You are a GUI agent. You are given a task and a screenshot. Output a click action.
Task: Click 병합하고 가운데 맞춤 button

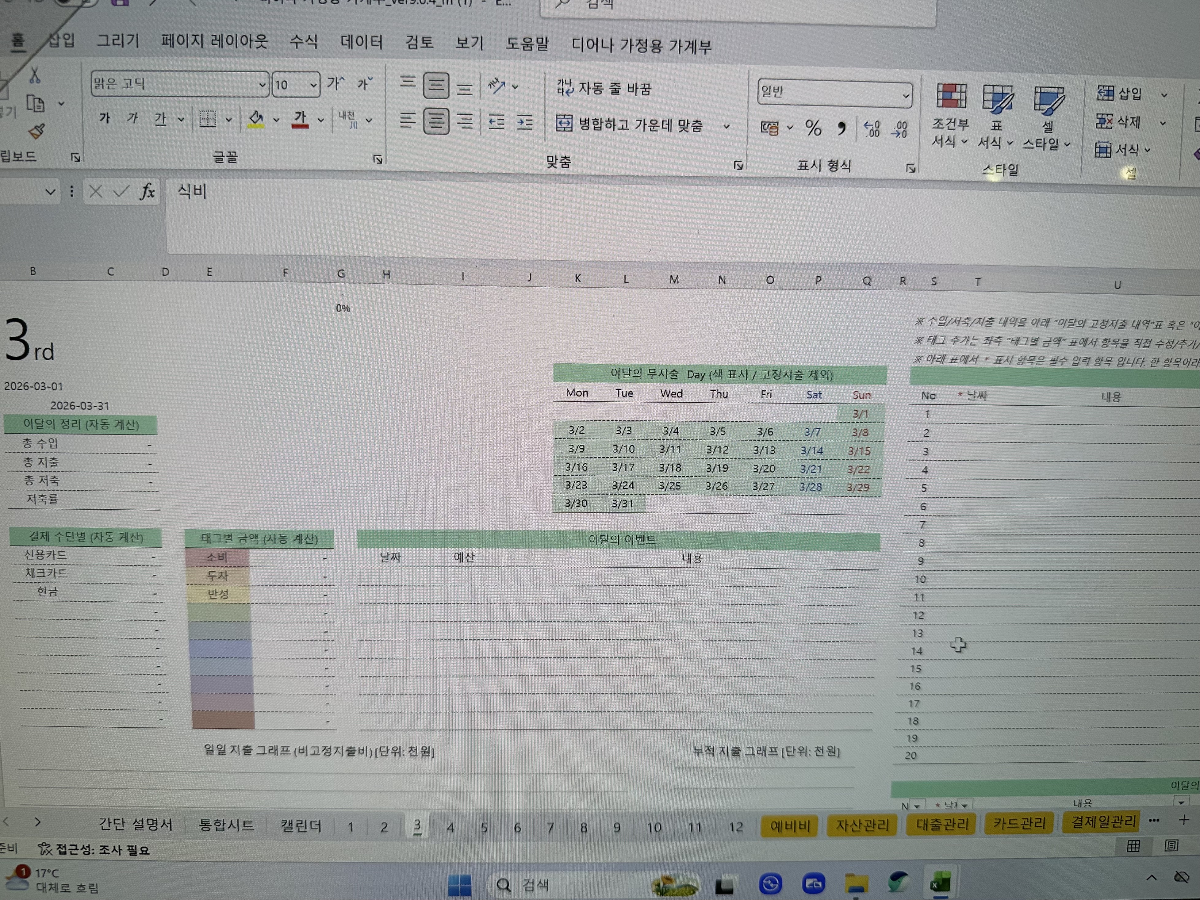630,125
